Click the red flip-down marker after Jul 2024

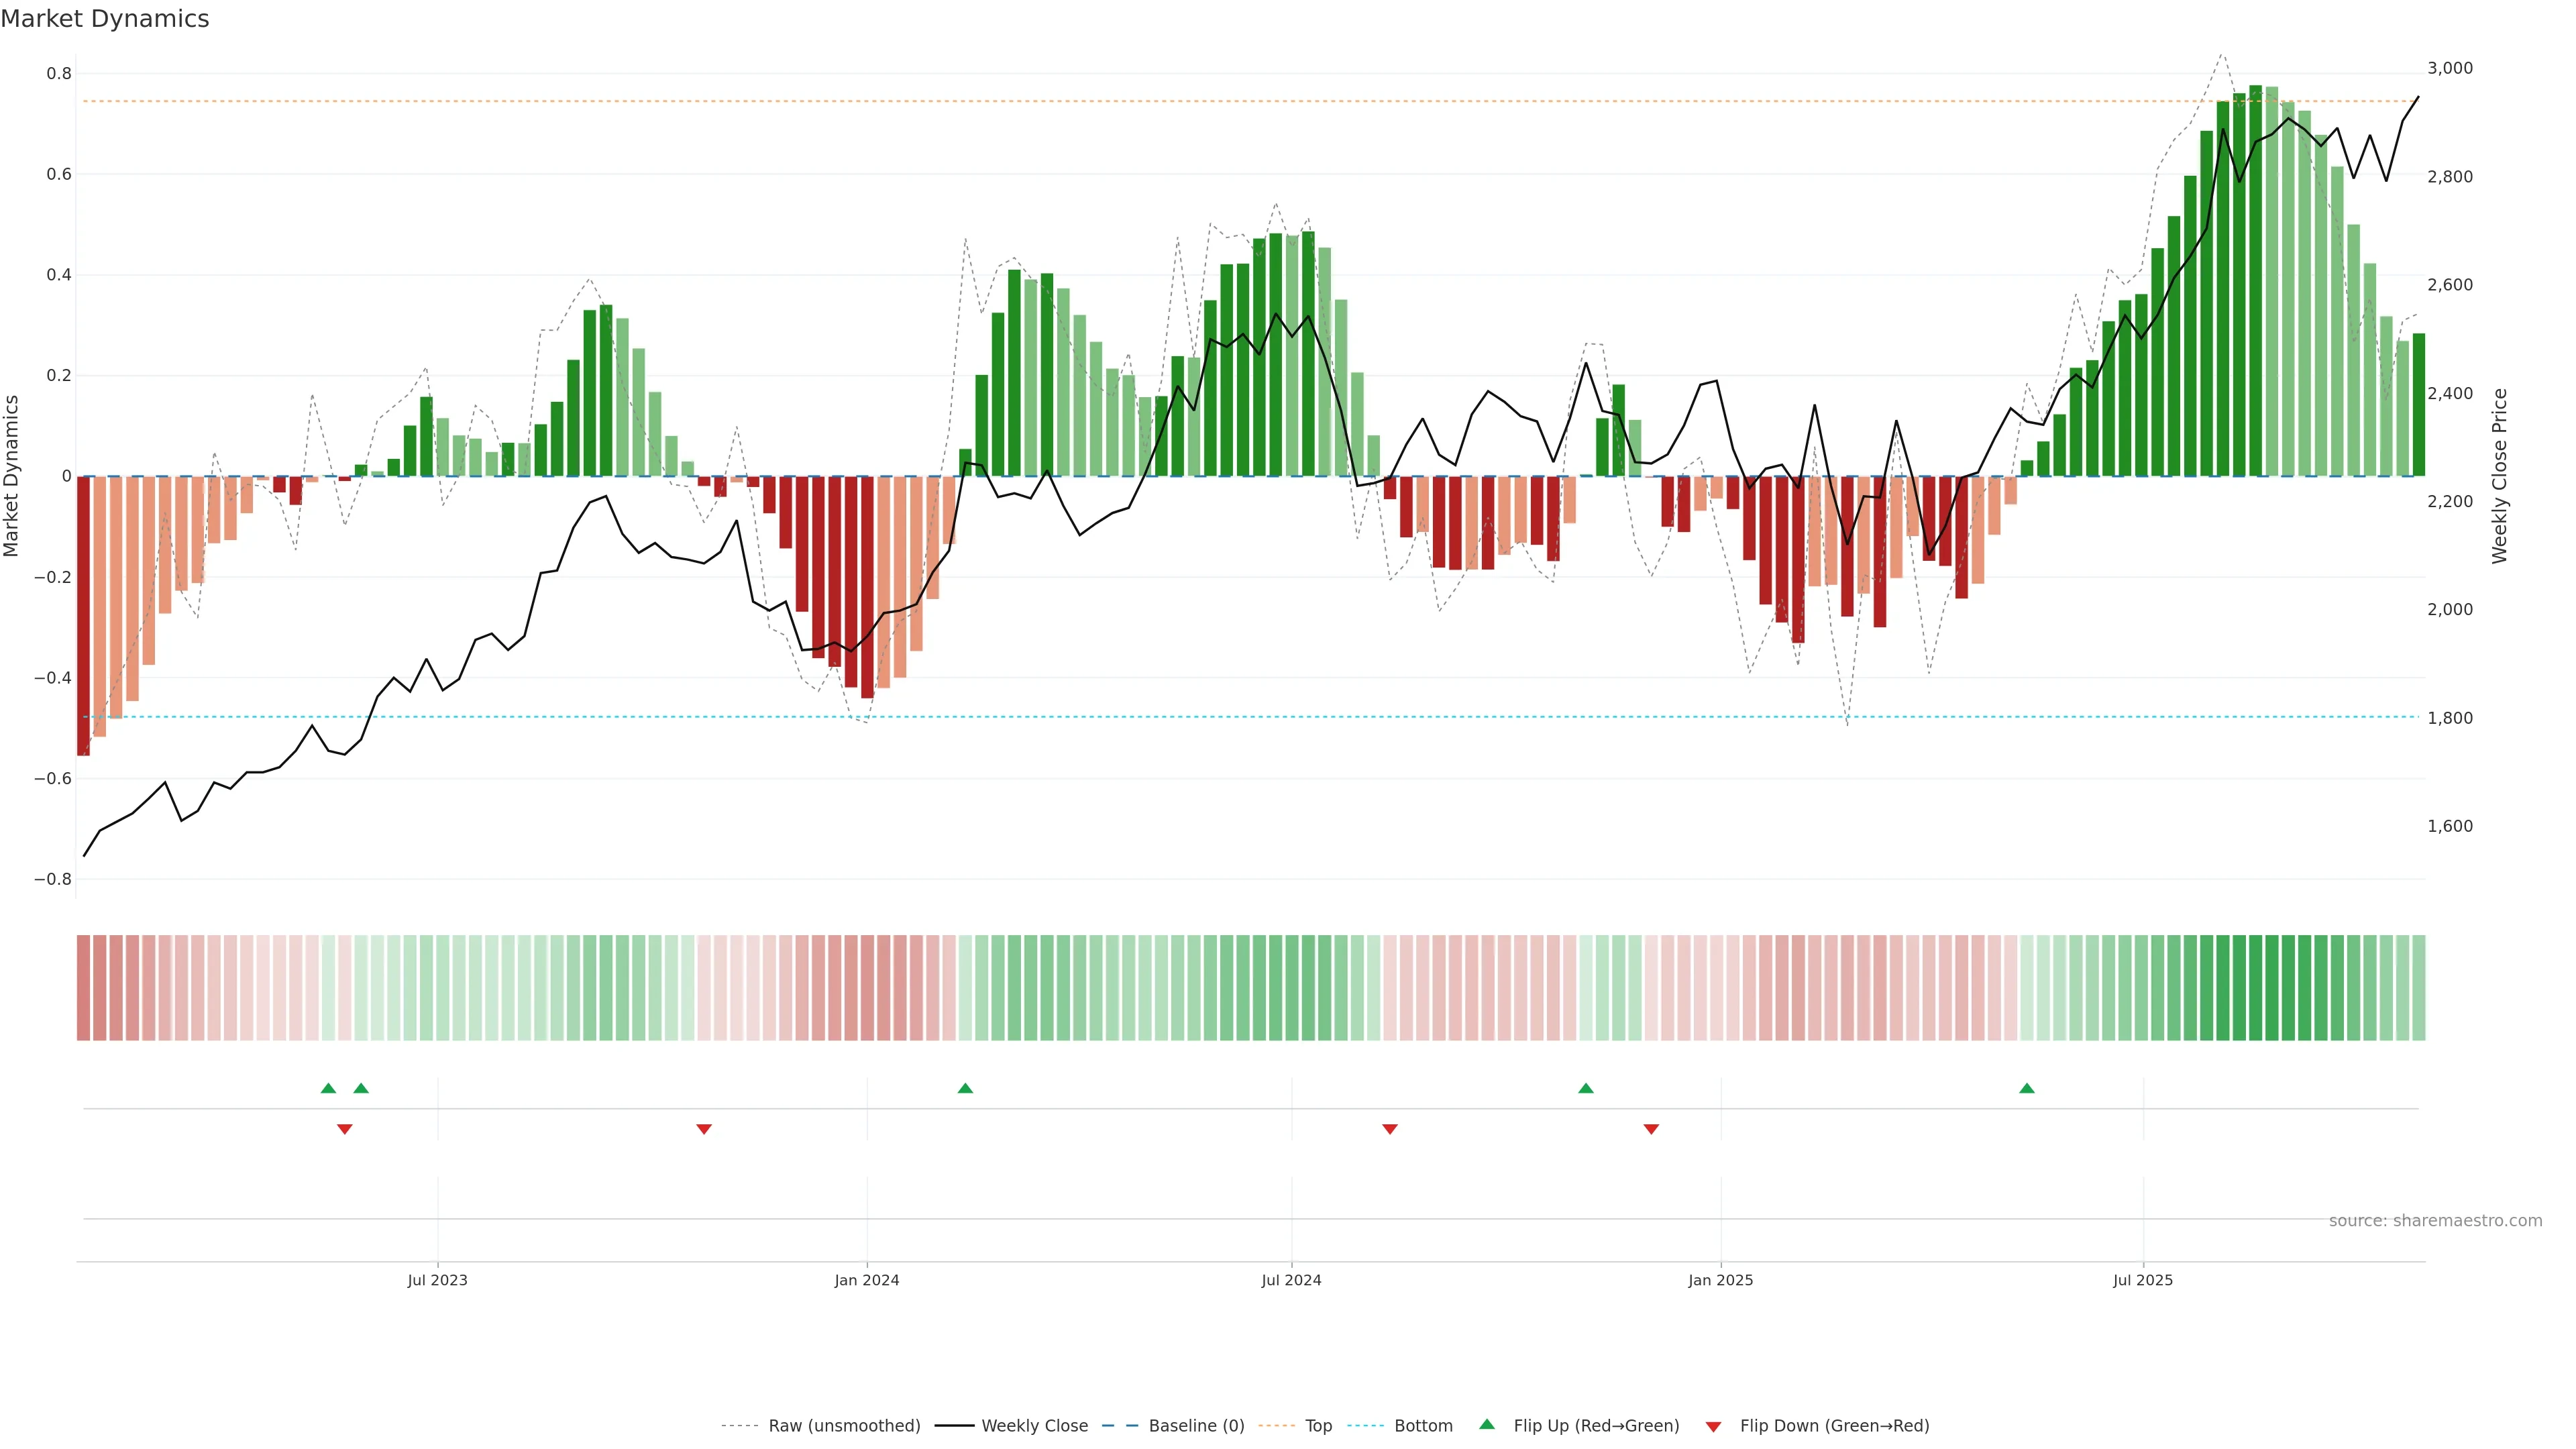1389,1129
